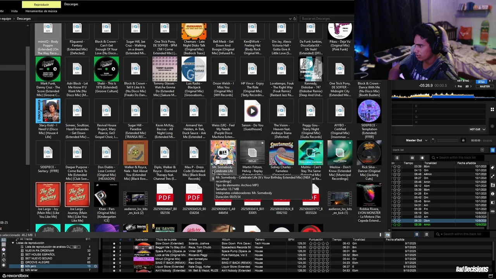Click the key shift left arrow beside Fm
The height and width of the screenshot is (279, 496).
(455, 86)
